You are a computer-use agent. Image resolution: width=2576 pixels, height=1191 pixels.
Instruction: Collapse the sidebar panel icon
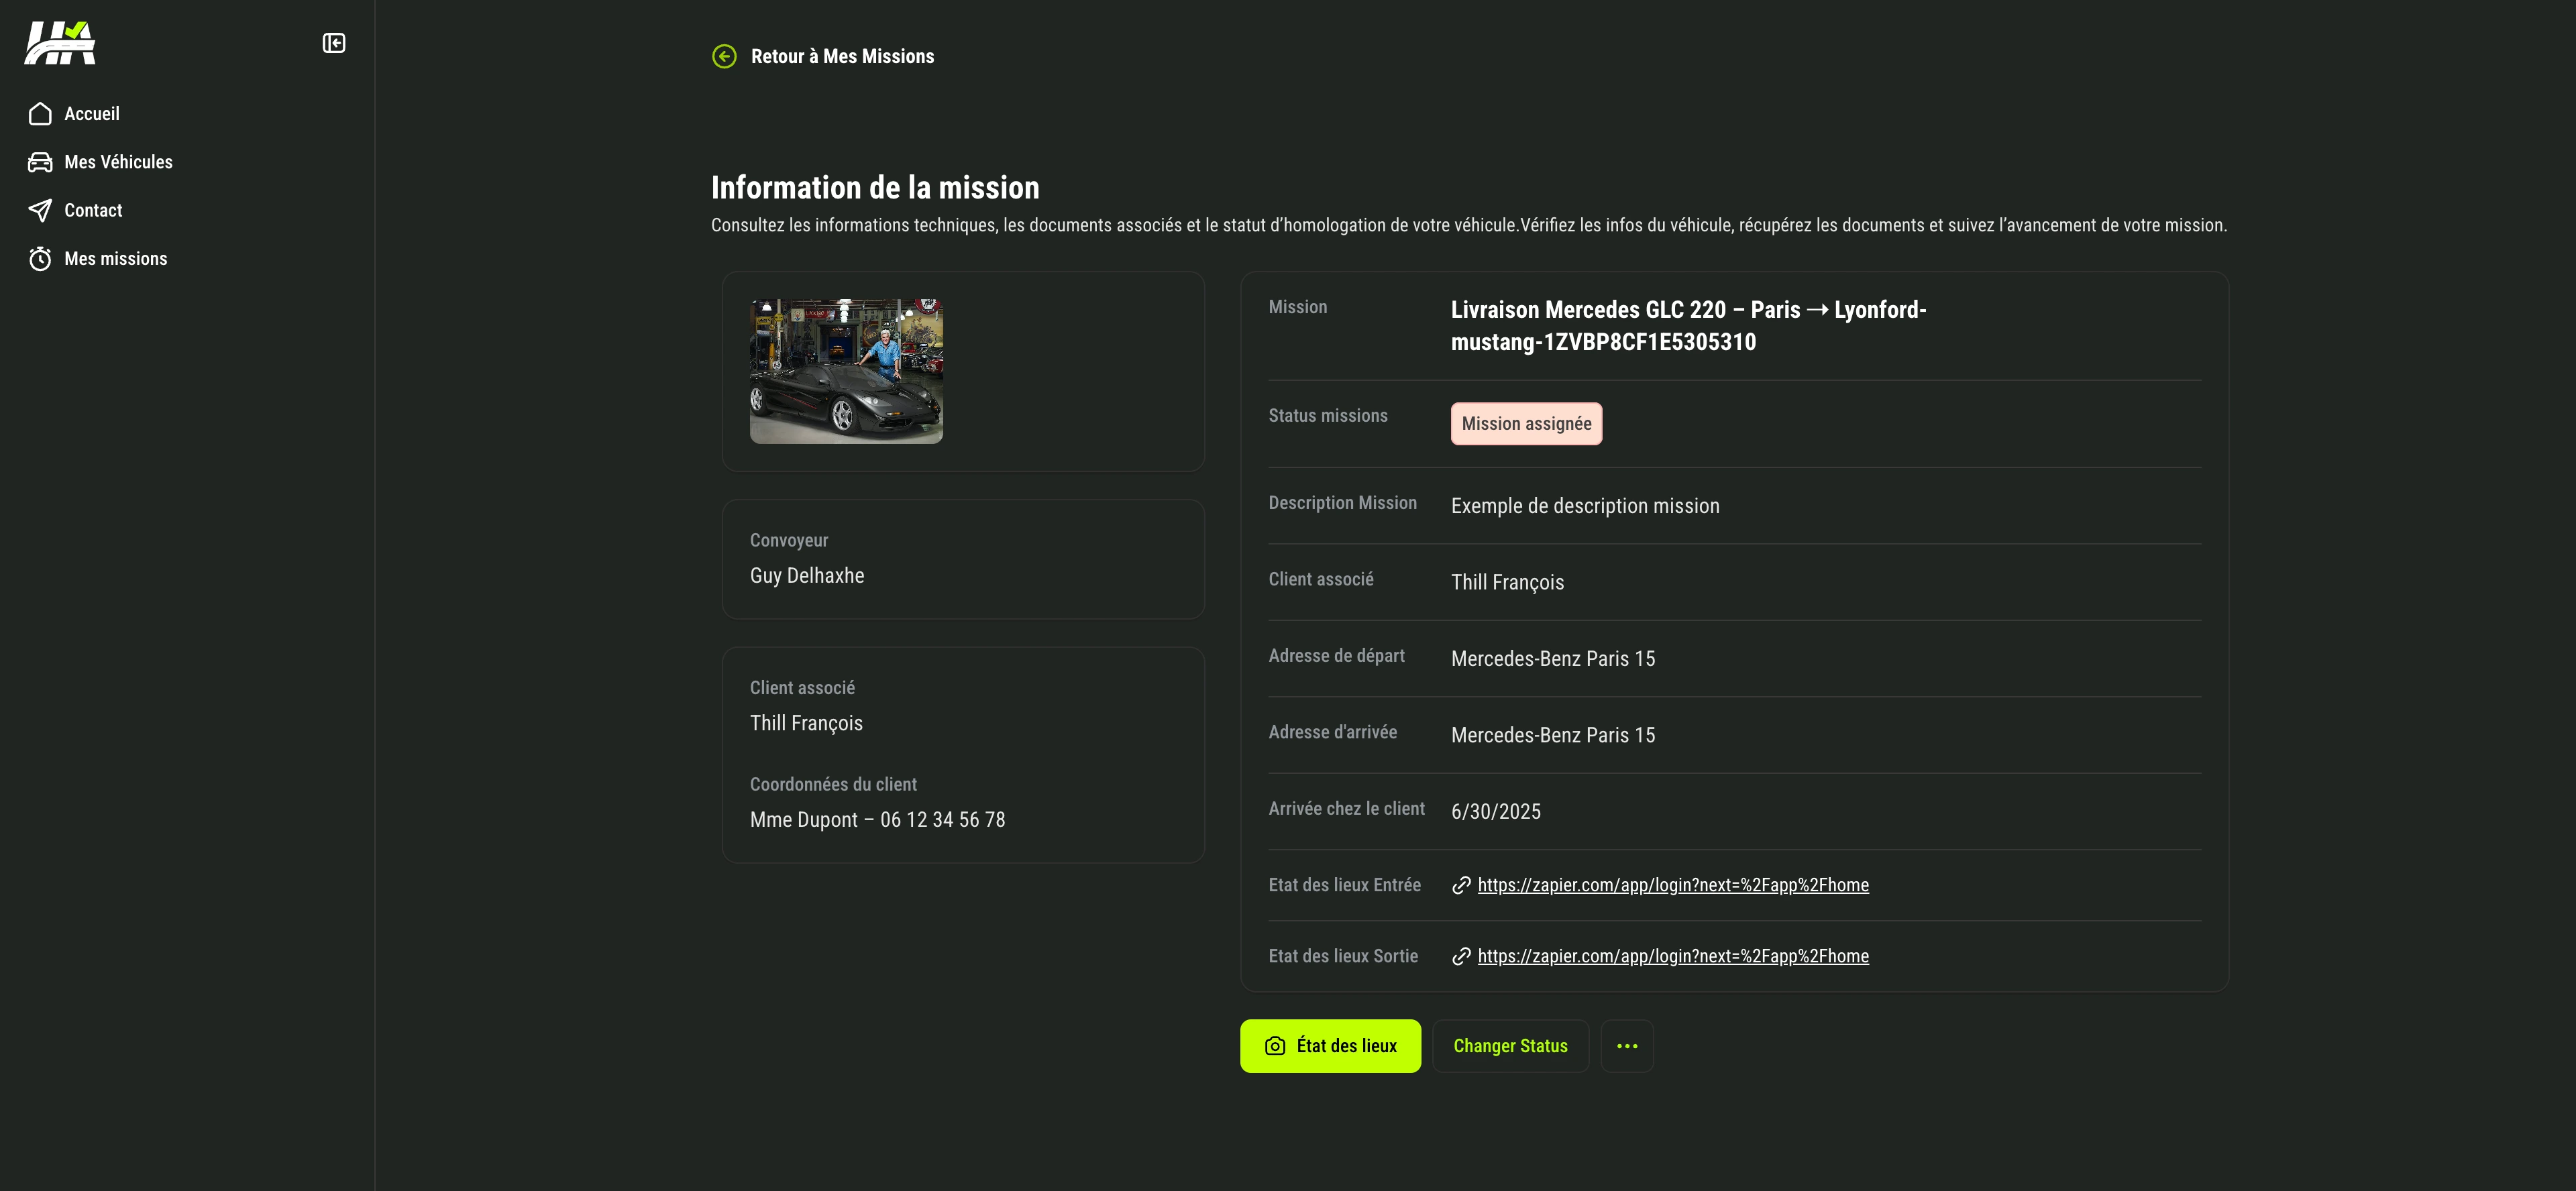(x=334, y=43)
